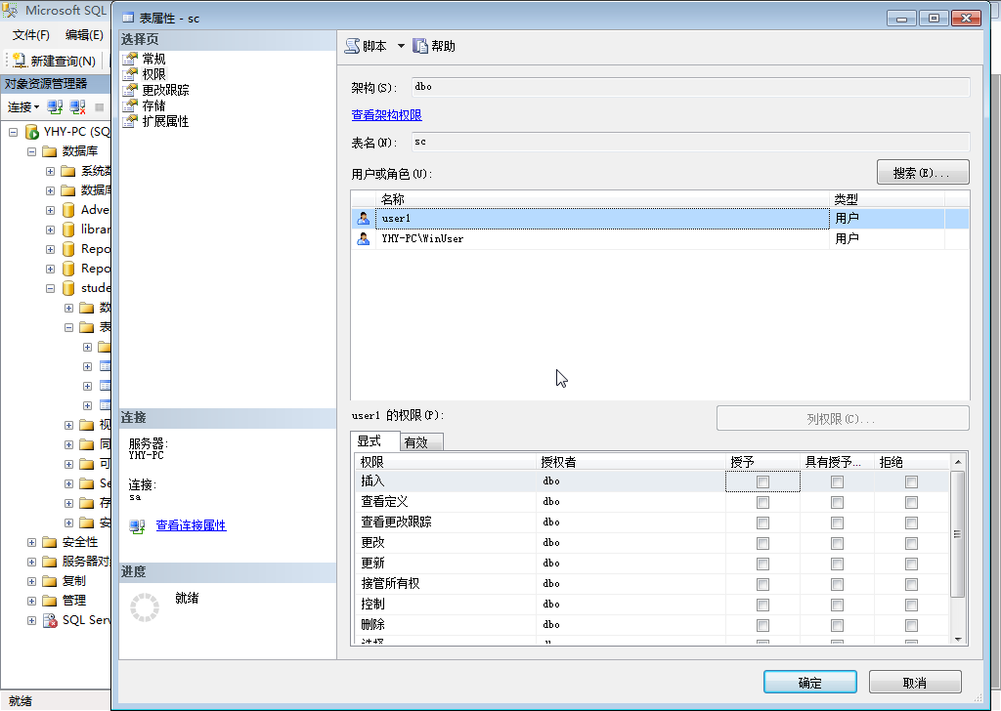Click the table properties window title icon
Image resolution: width=1001 pixels, height=711 pixels.
coord(128,18)
